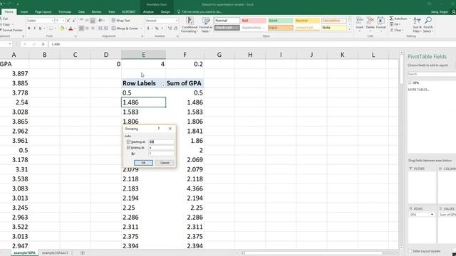Image resolution: width=456 pixels, height=256 pixels.
Task: Click MORE TABLES link
Action: pyautogui.click(x=418, y=90)
